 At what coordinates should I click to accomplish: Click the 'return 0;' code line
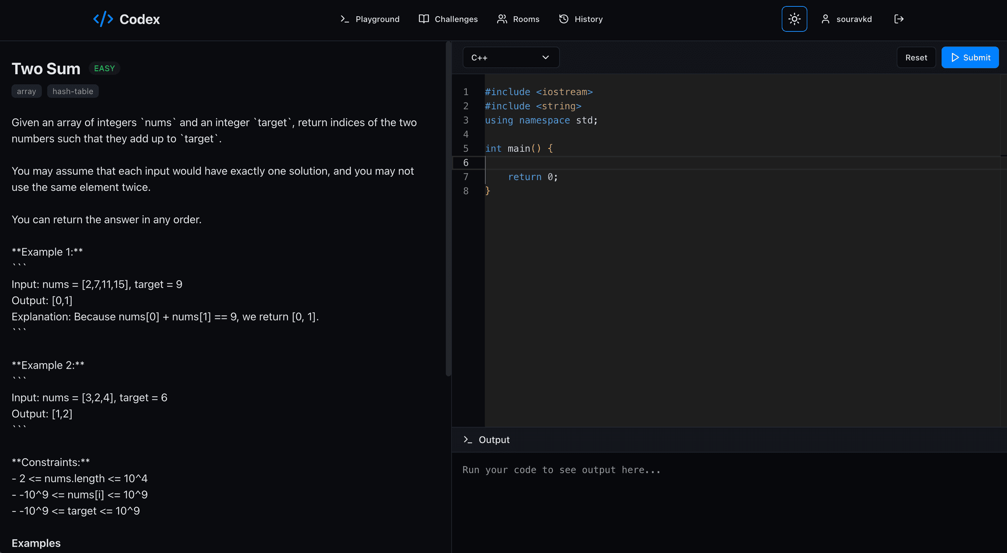[x=533, y=177]
